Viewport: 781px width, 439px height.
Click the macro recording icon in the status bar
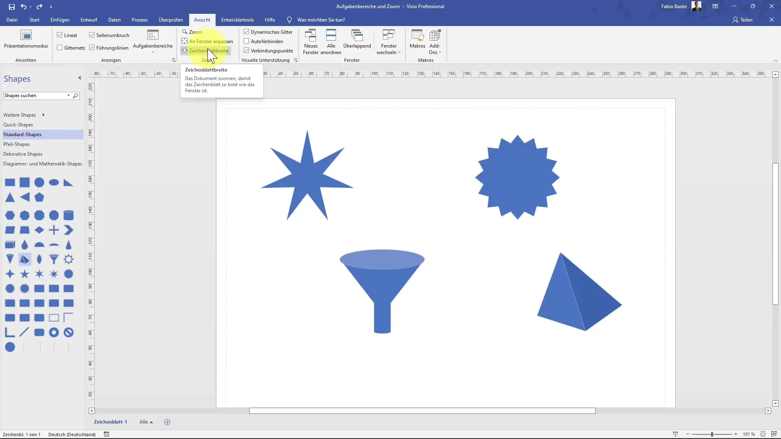(107, 434)
